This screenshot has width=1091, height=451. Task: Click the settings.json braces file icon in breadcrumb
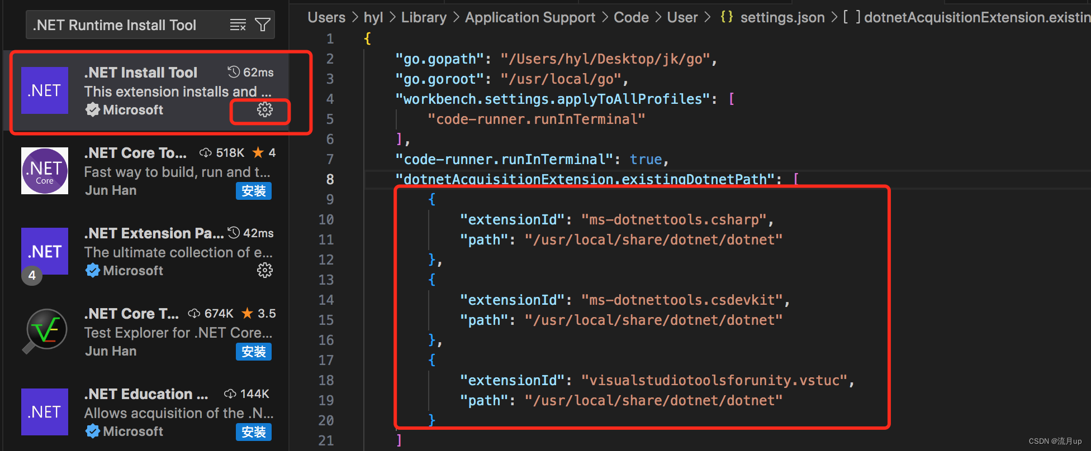coord(727,17)
